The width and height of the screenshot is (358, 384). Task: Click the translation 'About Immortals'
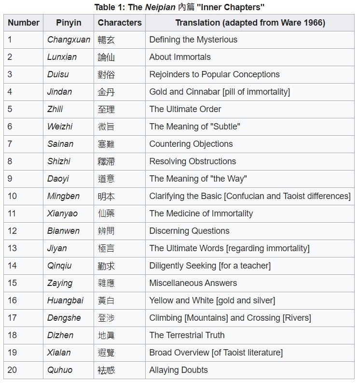[x=180, y=57]
